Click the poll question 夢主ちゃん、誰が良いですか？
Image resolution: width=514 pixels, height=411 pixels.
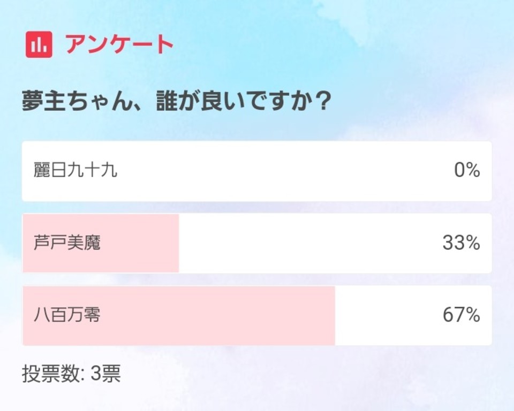(x=176, y=101)
